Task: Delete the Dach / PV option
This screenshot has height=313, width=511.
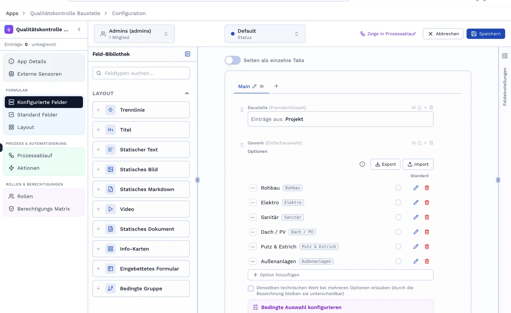Action: [427, 232]
